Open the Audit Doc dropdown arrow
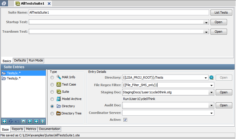 [211, 105]
